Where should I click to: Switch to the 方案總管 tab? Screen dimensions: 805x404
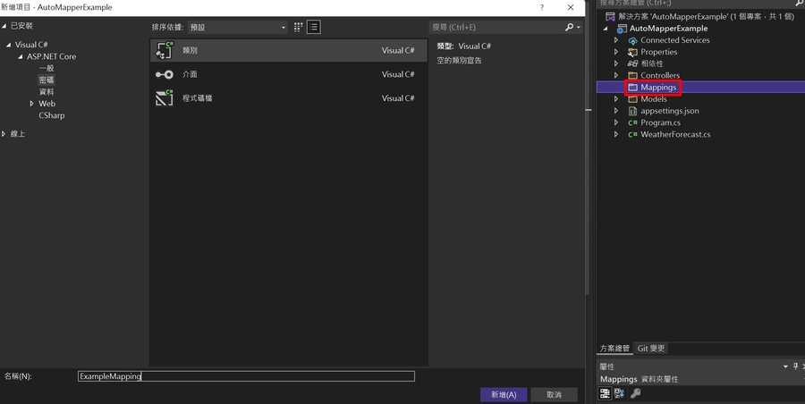tap(614, 349)
